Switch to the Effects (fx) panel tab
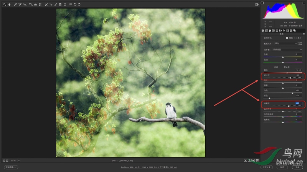The image size is (307, 172). (x=284, y=30)
